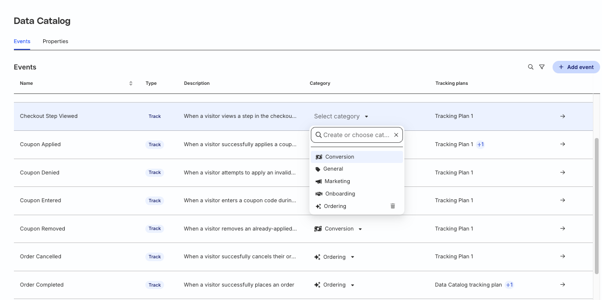Open Coupon Applied row arrow
Screen dimensions: 602x300
tap(563, 144)
